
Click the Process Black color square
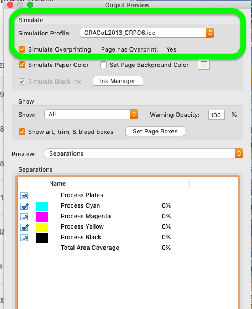[x=42, y=238]
